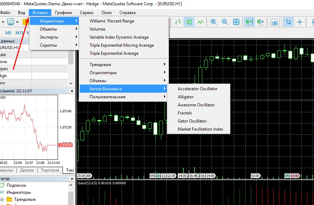Select the crosshair tool

(300, 22)
